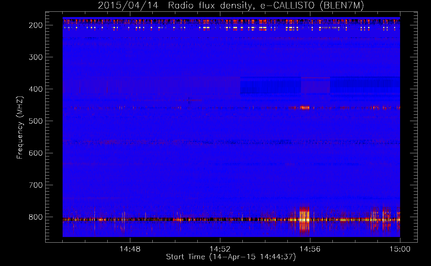Image resolution: width=431 pixels, height=266 pixels.
Task: Click the 'Start Time (14-Apr-15 14:44:37)' label
Action: (231, 257)
